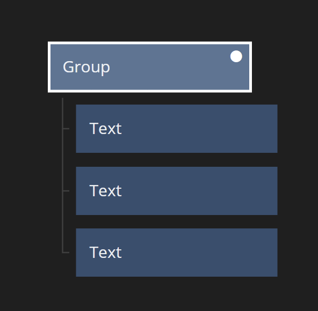Click empty space right of the Group label
318x311 pixels.
click(170, 68)
